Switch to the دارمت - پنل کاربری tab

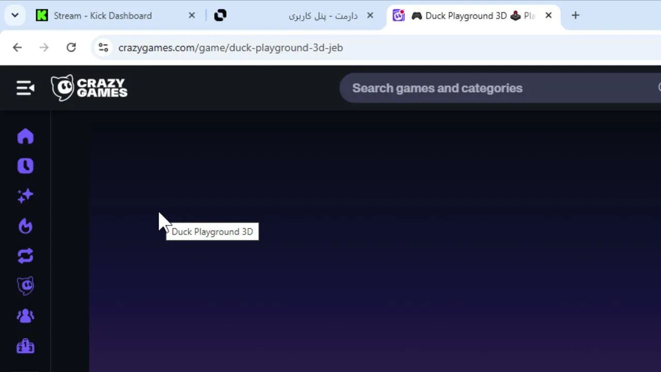point(294,16)
